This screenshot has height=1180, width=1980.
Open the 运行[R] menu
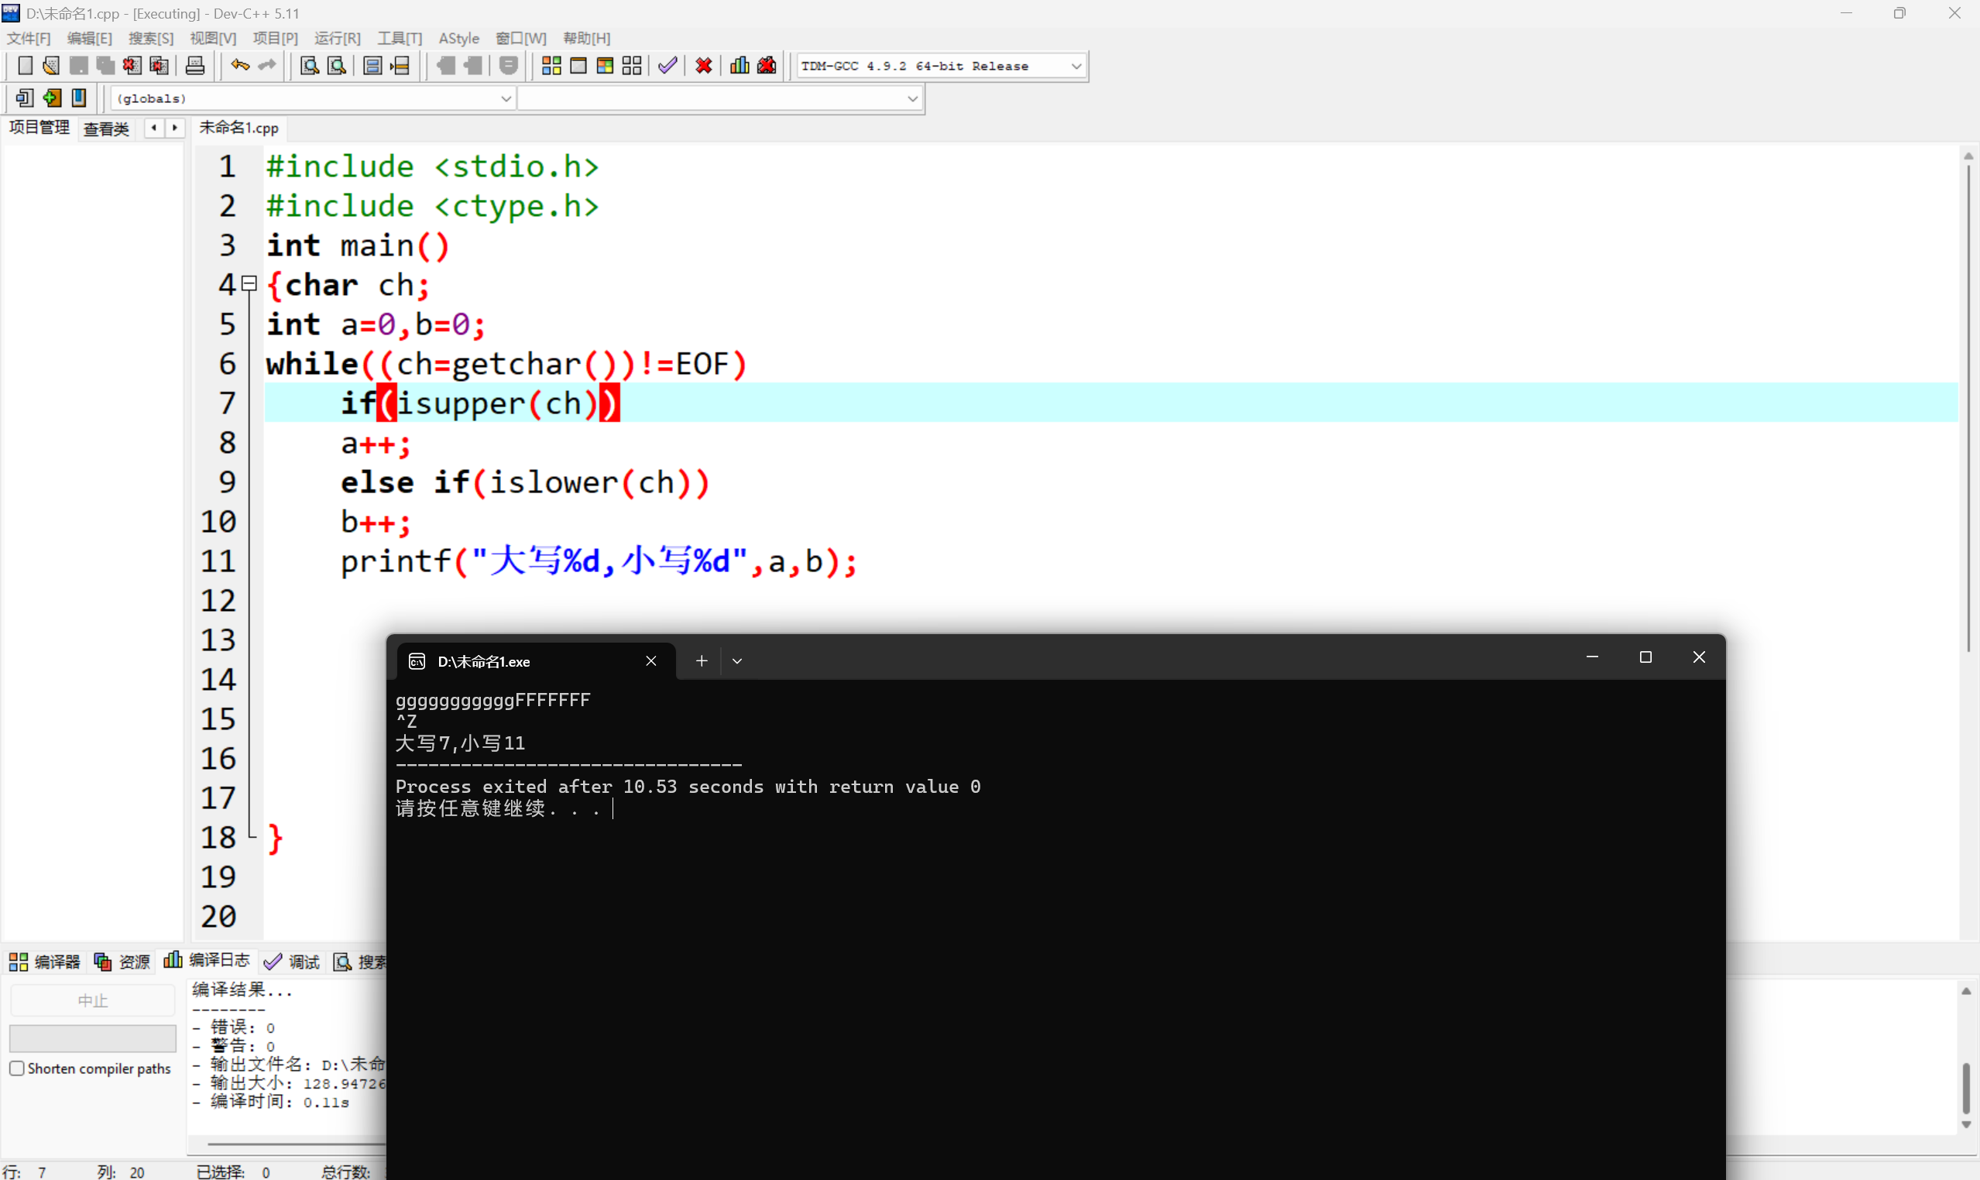(x=337, y=38)
